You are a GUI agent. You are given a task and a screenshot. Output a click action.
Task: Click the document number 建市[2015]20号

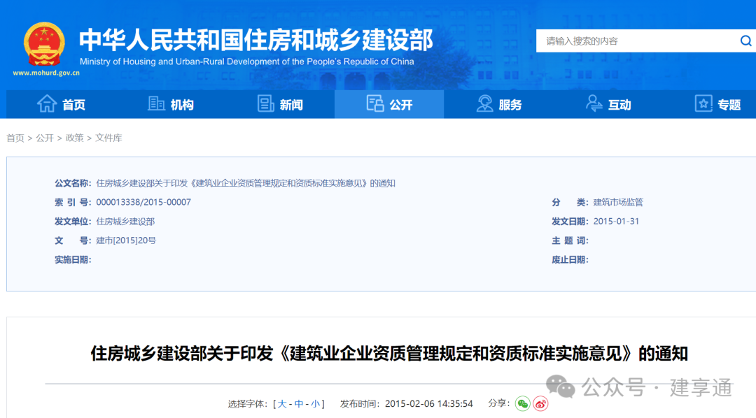pyautogui.click(x=126, y=240)
